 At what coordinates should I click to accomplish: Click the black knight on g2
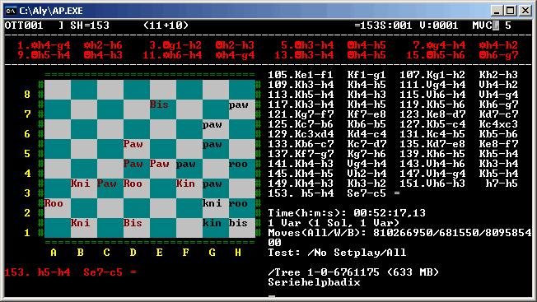click(x=212, y=203)
